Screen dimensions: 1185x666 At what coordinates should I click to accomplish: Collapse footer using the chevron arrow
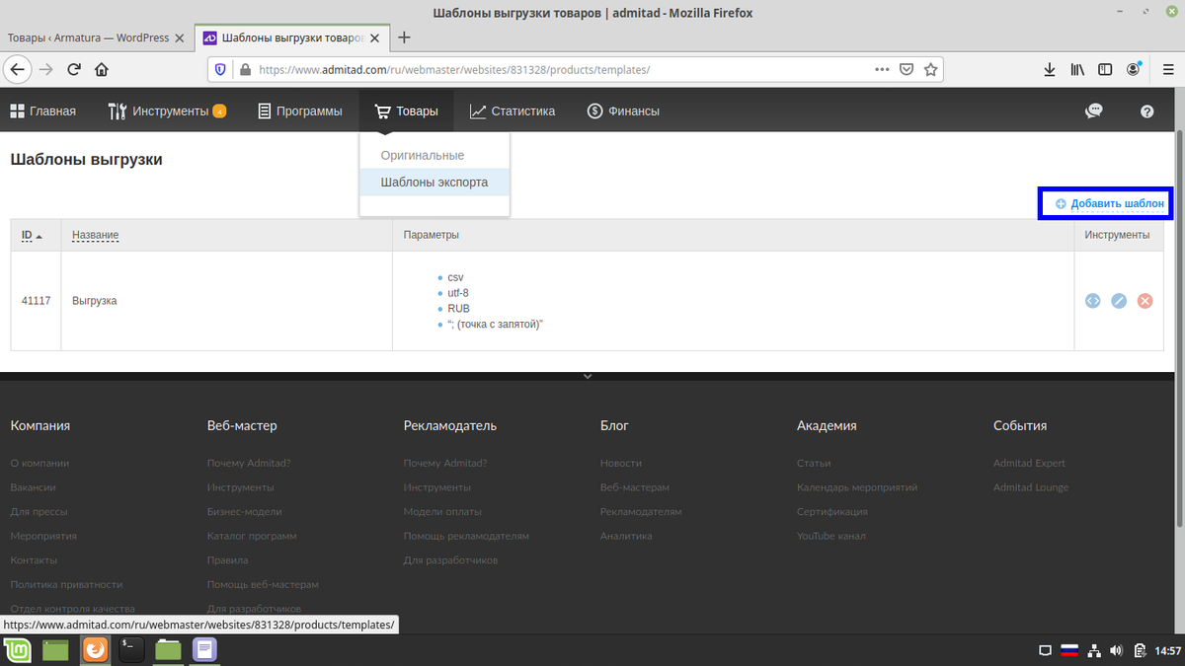click(588, 376)
